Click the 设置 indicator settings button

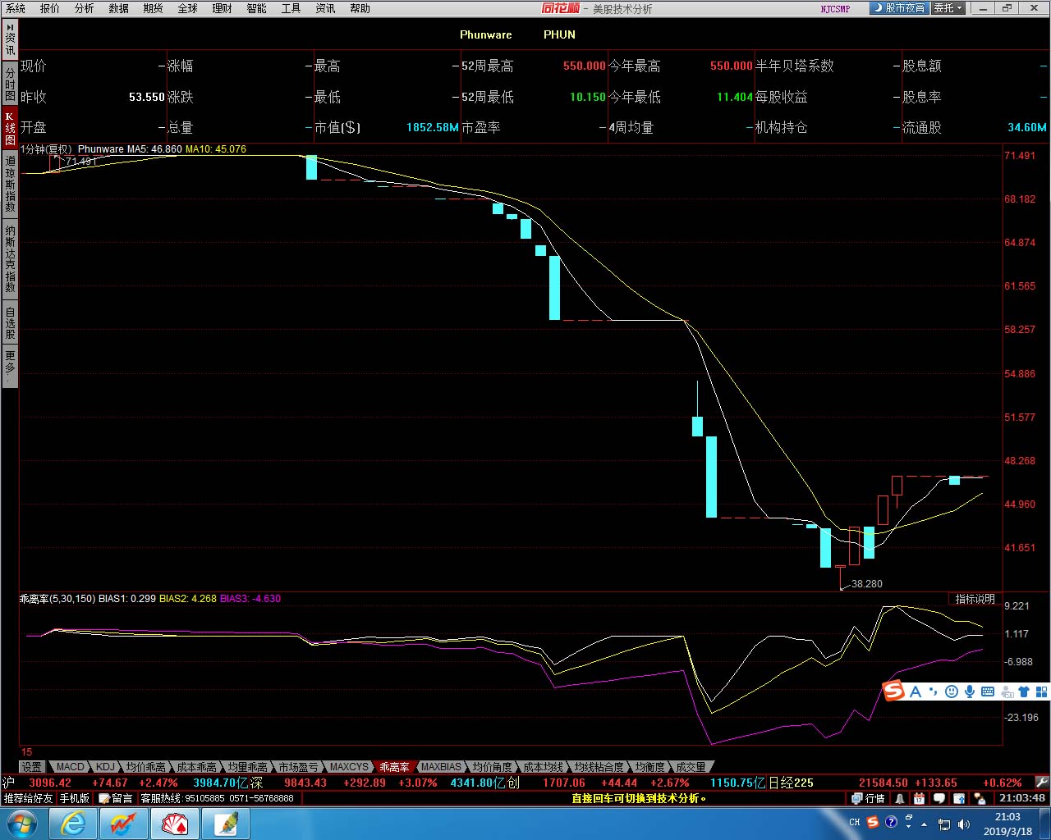coord(31,767)
